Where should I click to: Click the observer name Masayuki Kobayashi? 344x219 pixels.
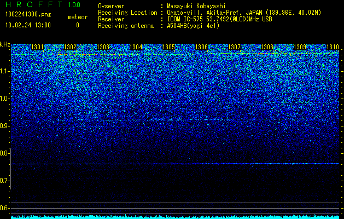click(x=196, y=6)
